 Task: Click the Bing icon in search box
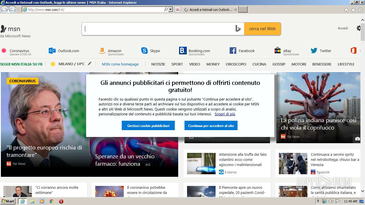tap(238, 29)
